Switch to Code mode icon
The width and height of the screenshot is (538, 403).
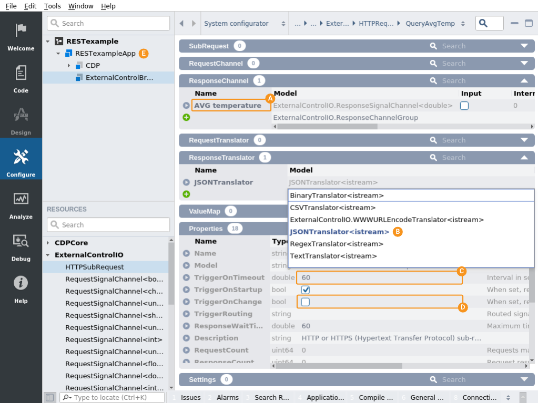point(21,78)
